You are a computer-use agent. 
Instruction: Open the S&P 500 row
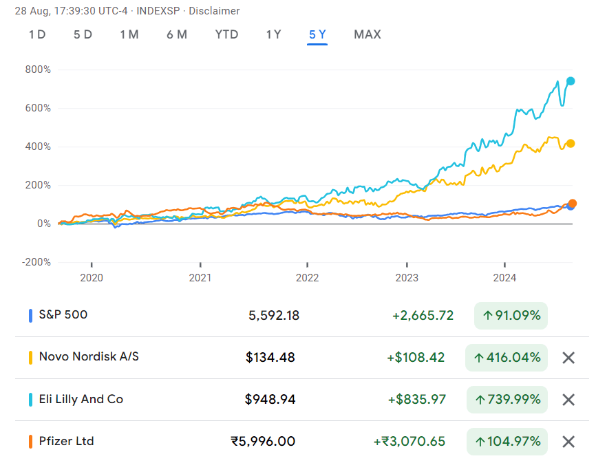click(63, 315)
